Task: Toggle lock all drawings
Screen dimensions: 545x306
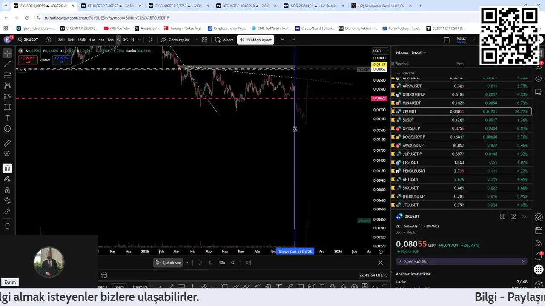Action: pos(7,190)
